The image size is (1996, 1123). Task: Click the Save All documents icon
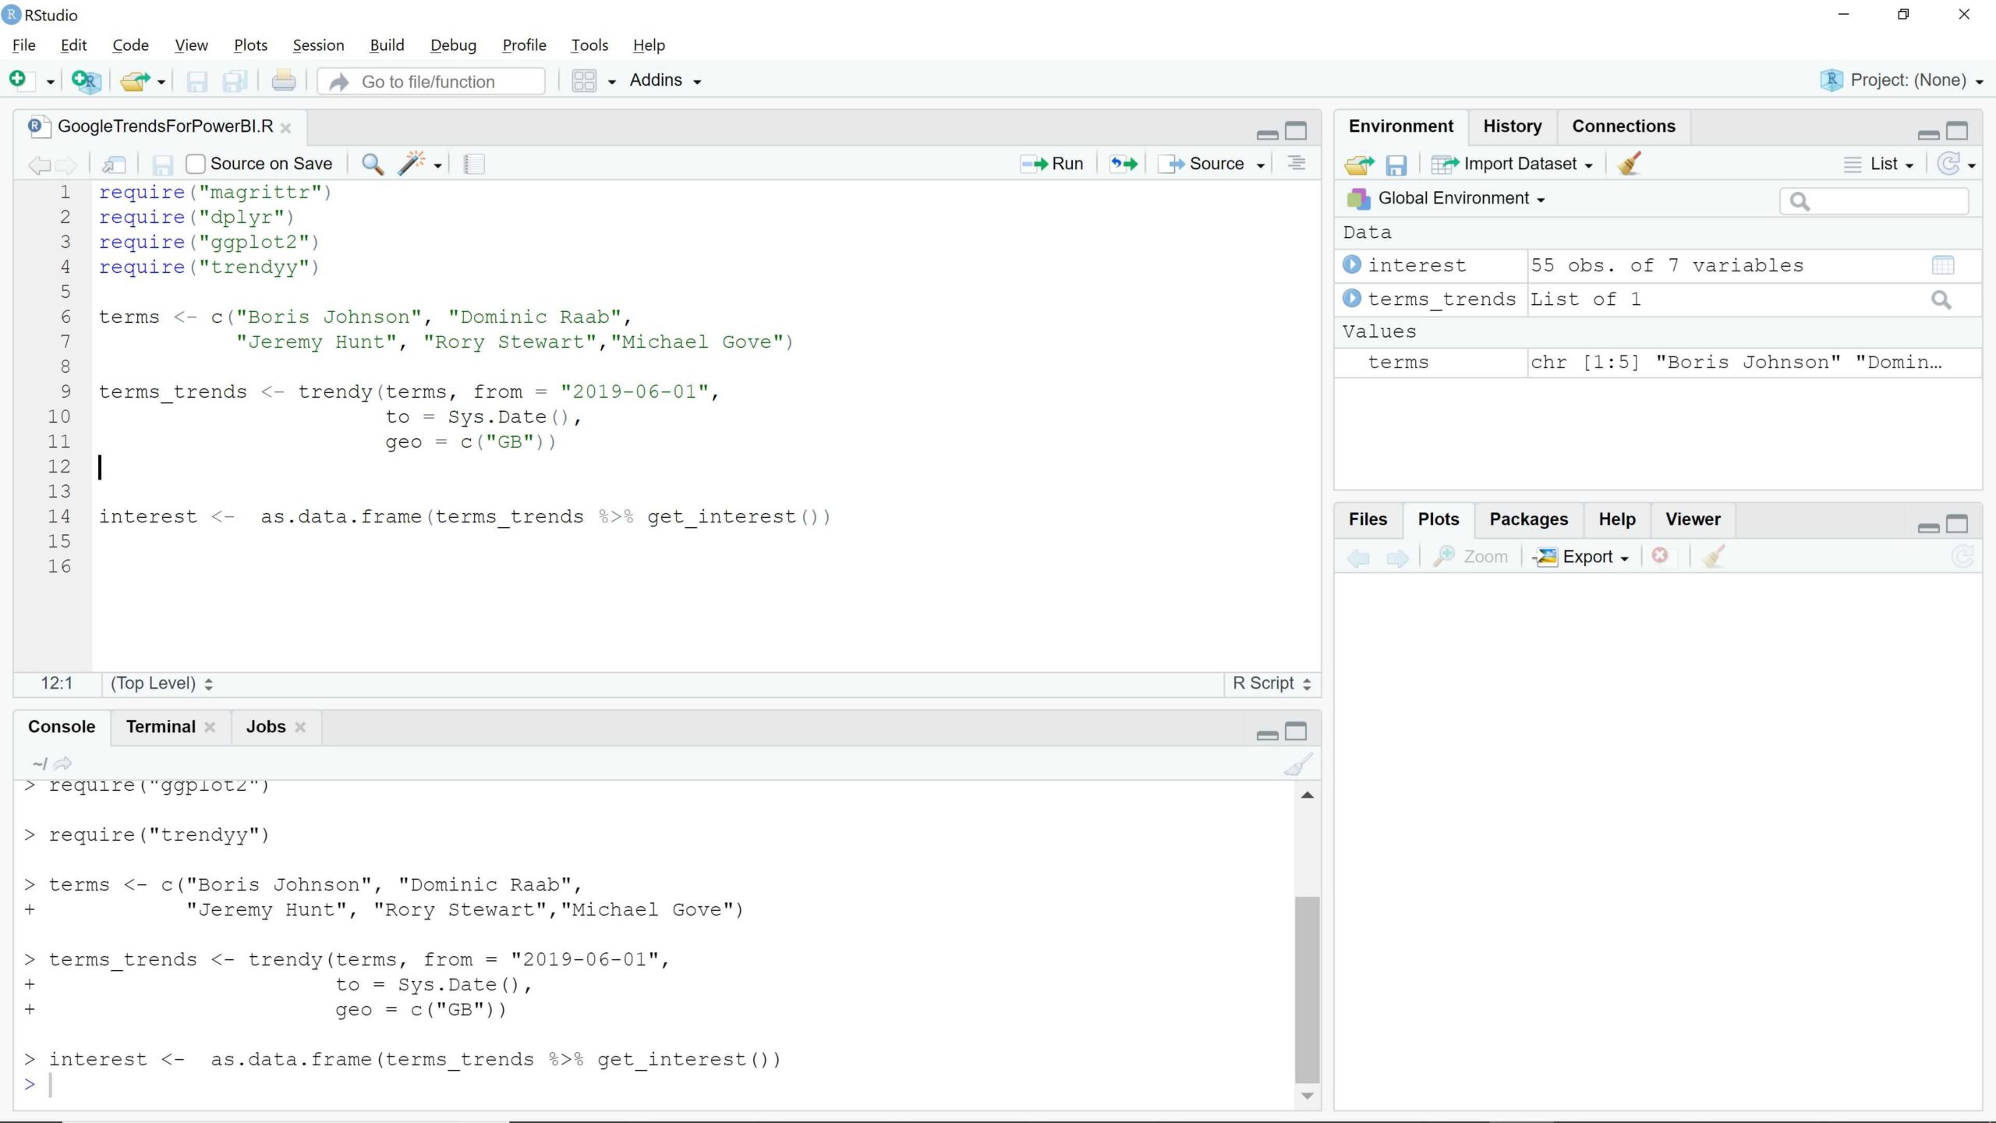click(235, 81)
